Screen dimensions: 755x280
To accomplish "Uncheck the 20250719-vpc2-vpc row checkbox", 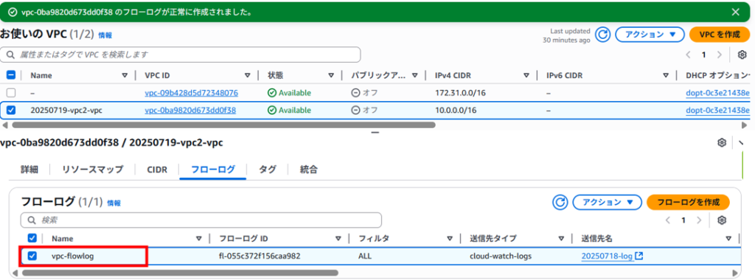I will pyautogui.click(x=11, y=111).
